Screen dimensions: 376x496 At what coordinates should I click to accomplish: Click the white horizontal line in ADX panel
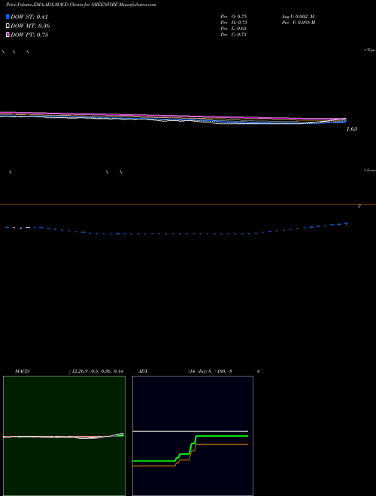190,431
